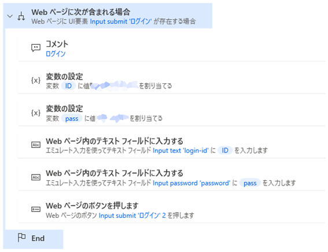
Task: Collapse the Web page condition block chevron
Action: point(10,16)
